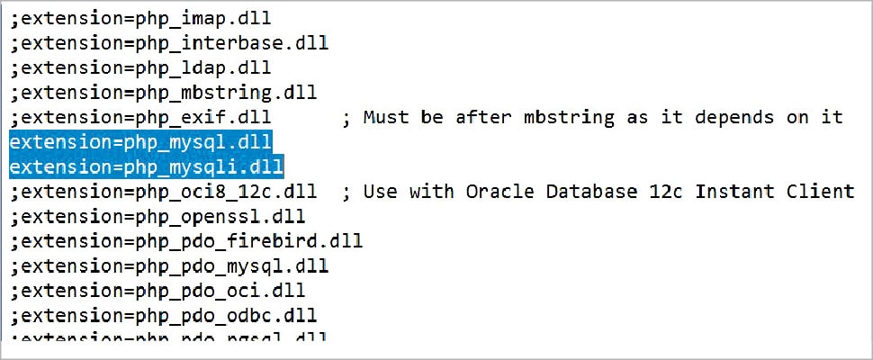Click the php_exif.dll filename text
The image size is (873, 360).
click(202, 117)
